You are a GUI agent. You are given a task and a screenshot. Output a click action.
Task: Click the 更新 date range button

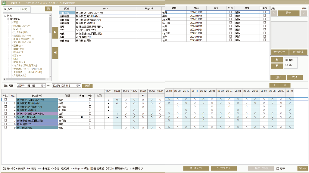click(x=87, y=86)
